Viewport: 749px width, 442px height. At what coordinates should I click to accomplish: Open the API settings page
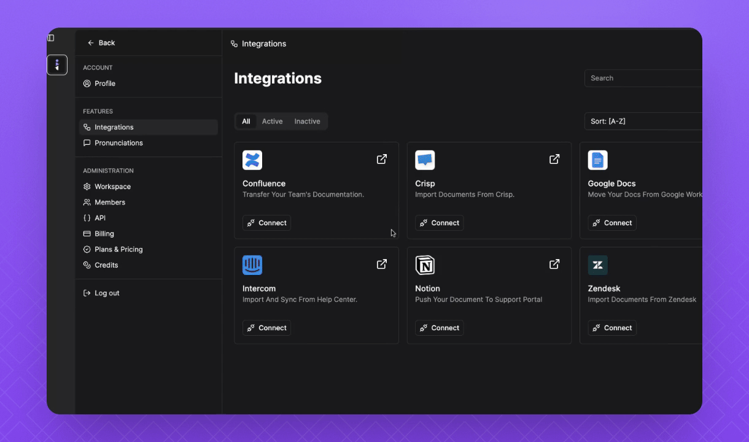149,218
